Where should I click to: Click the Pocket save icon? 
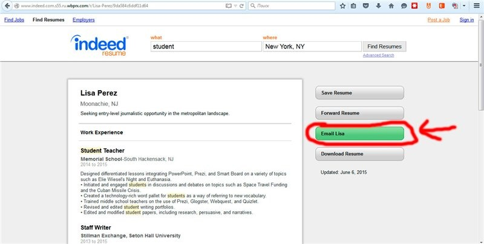click(x=365, y=5)
